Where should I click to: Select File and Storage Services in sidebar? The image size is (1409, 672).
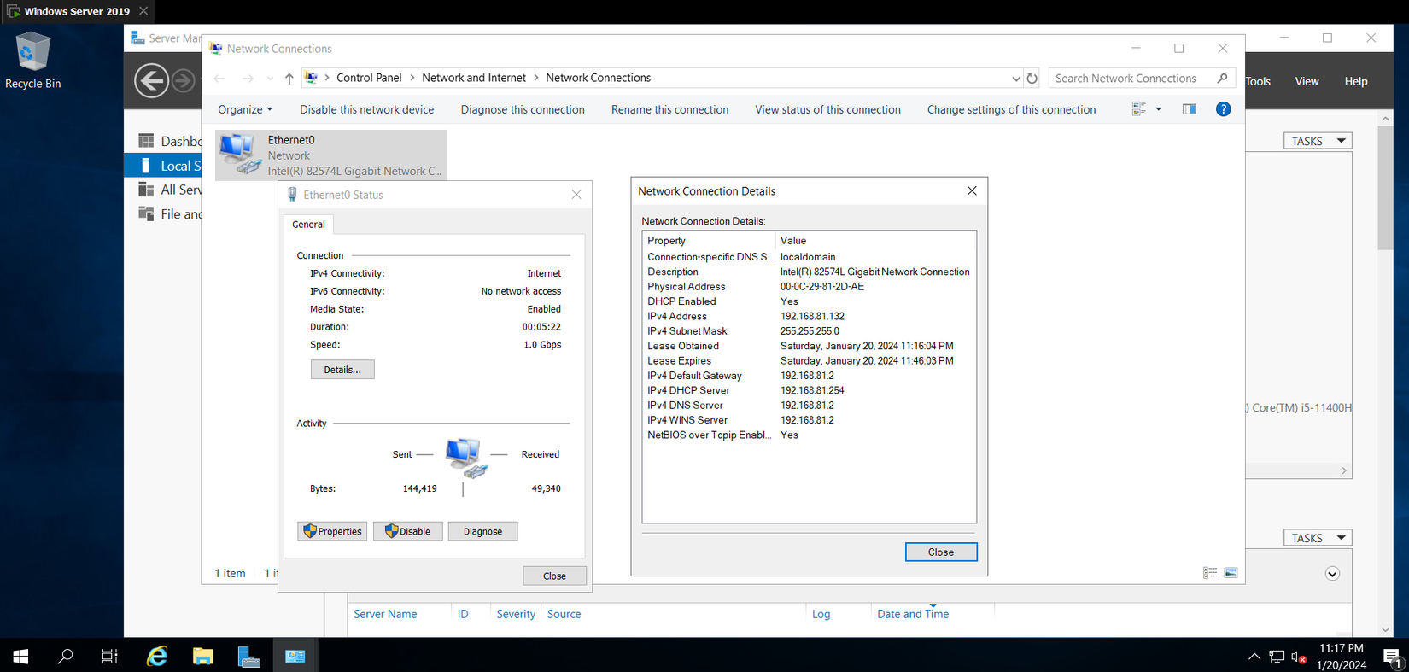163,213
